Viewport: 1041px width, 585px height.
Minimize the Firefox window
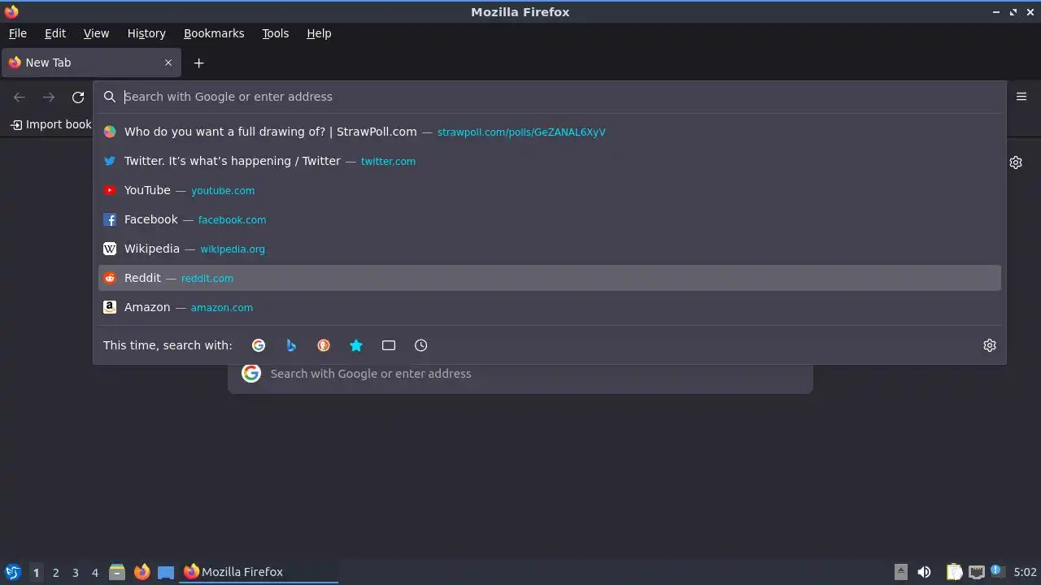pyautogui.click(x=996, y=12)
